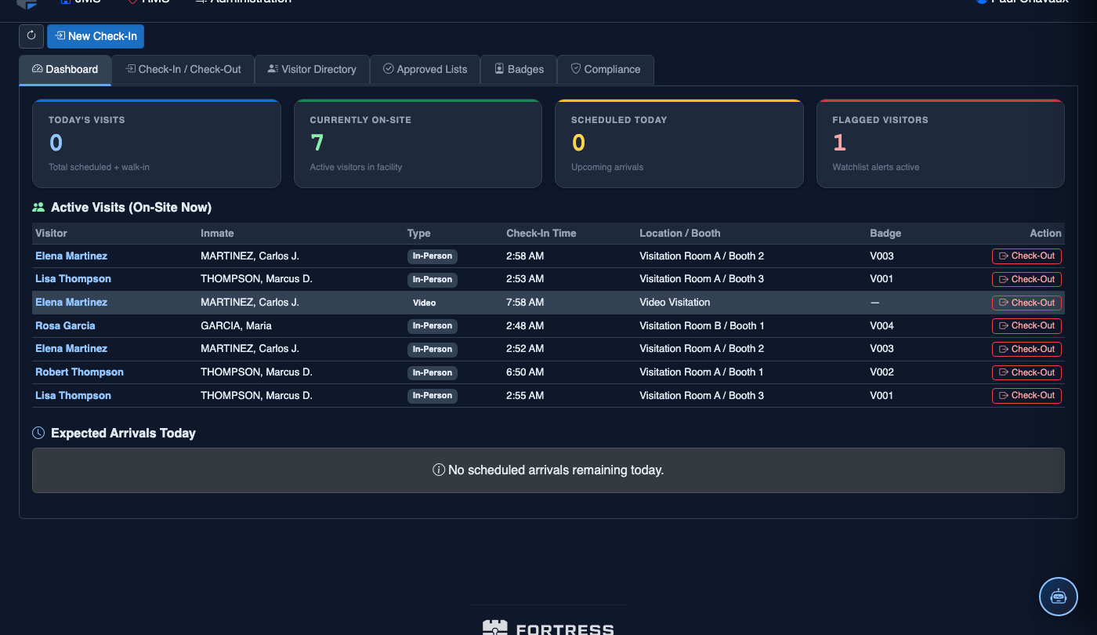The width and height of the screenshot is (1097, 635).
Task: Open Lisa Thompson link on badge V001, 2:53 AM
Action: (x=73, y=278)
